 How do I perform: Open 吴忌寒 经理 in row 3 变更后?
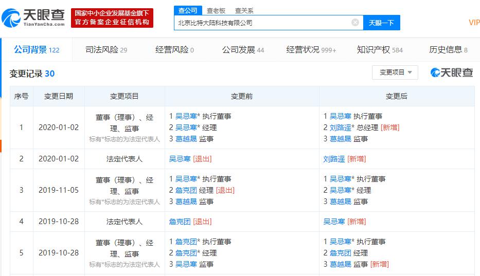coord(341,190)
